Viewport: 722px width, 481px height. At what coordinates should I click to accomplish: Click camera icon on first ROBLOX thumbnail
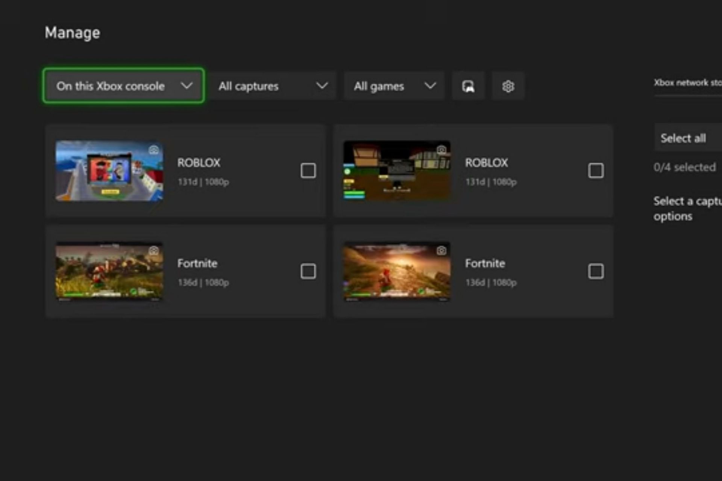click(153, 150)
